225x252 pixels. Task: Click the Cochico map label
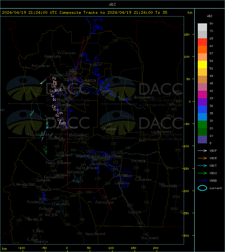(135, 212)
